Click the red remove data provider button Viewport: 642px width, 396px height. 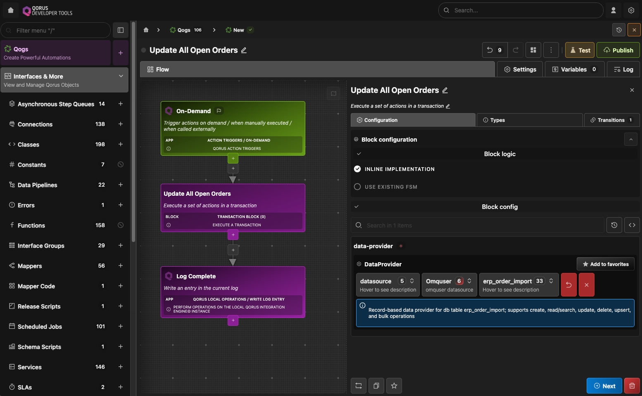586,285
